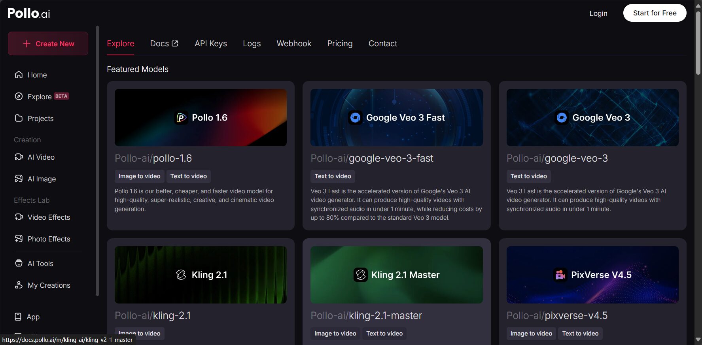The image size is (702, 345).
Task: Click the Pollo 1.6 banner thumbnail
Action: [201, 117]
